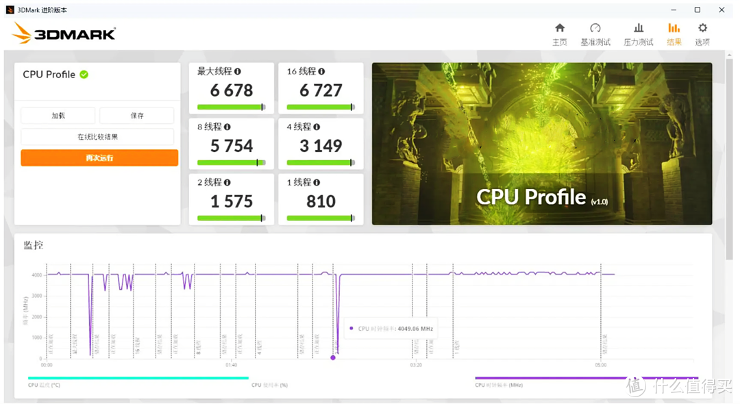Click info icon beside 8 线程
The width and height of the screenshot is (740, 404).
click(227, 127)
